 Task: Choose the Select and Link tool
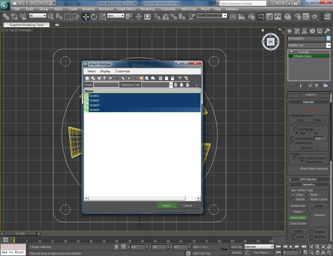pos(6,17)
